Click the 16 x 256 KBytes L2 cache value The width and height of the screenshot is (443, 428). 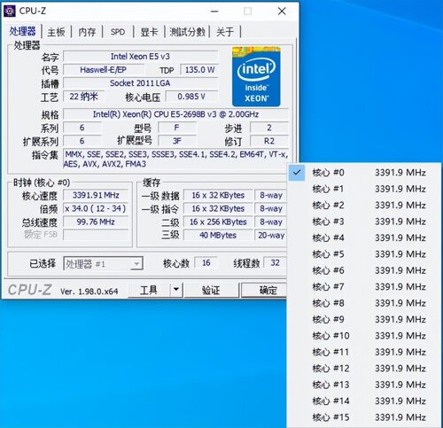point(218,222)
